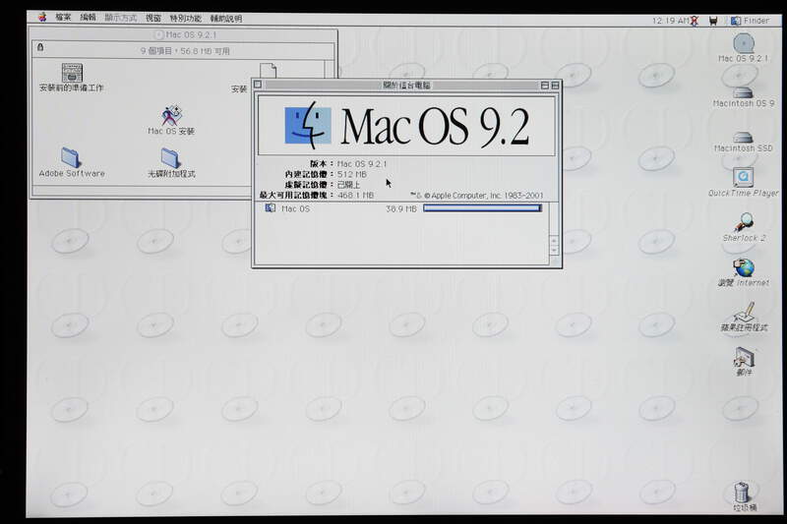Click the '9 個項目' status line
This screenshot has width=787, height=524.
point(185,51)
